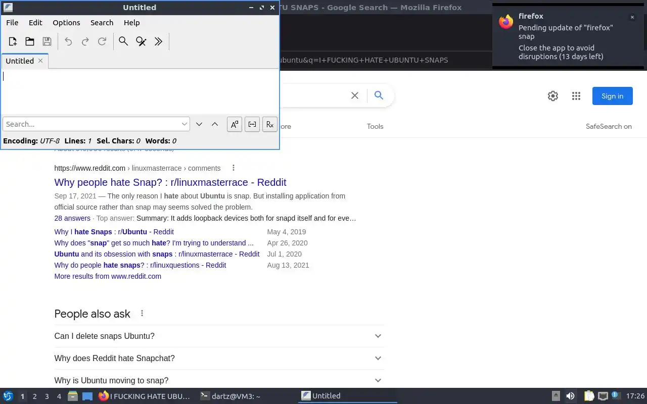Image resolution: width=647 pixels, height=404 pixels.
Task: Toggle Whole Word search option
Action: 252,124
